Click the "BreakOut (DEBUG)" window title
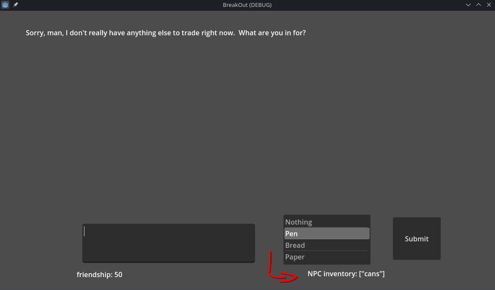The image size is (495, 290). 247,5
